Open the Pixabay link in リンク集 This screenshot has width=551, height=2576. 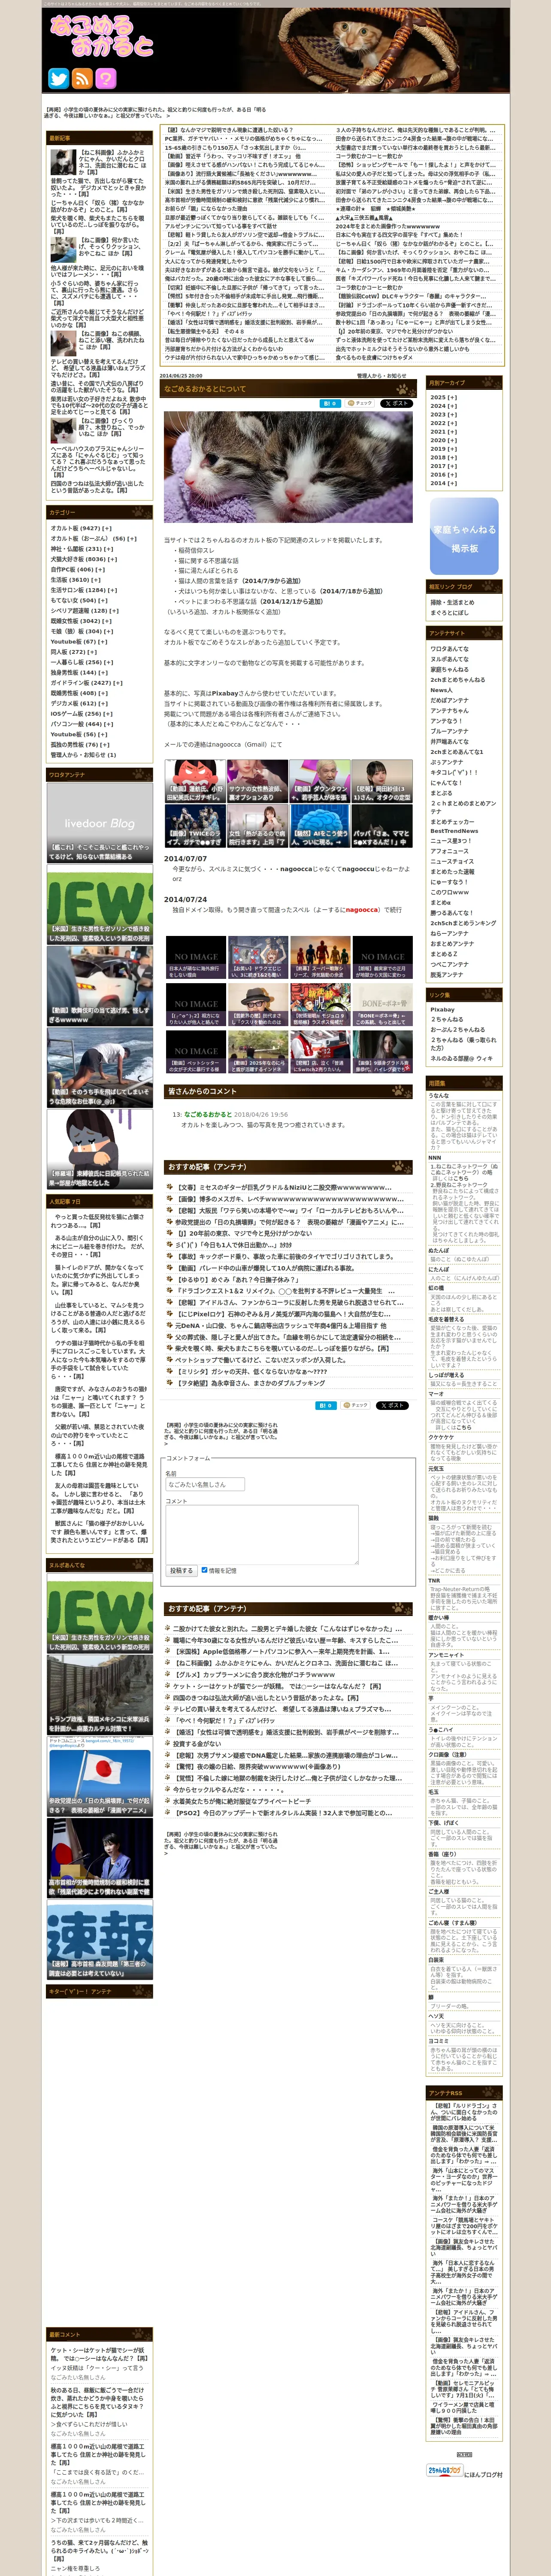click(442, 1009)
